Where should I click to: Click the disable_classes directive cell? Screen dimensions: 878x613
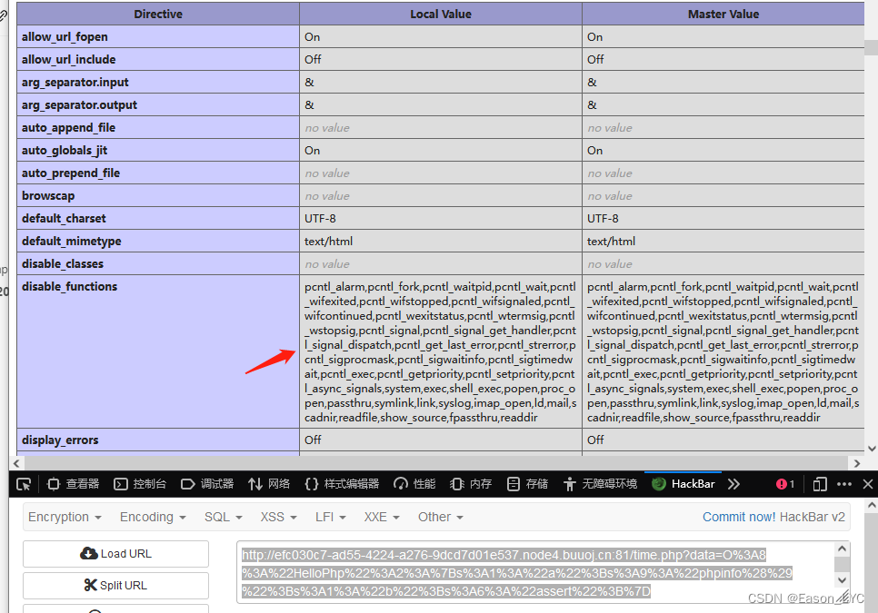coord(158,264)
